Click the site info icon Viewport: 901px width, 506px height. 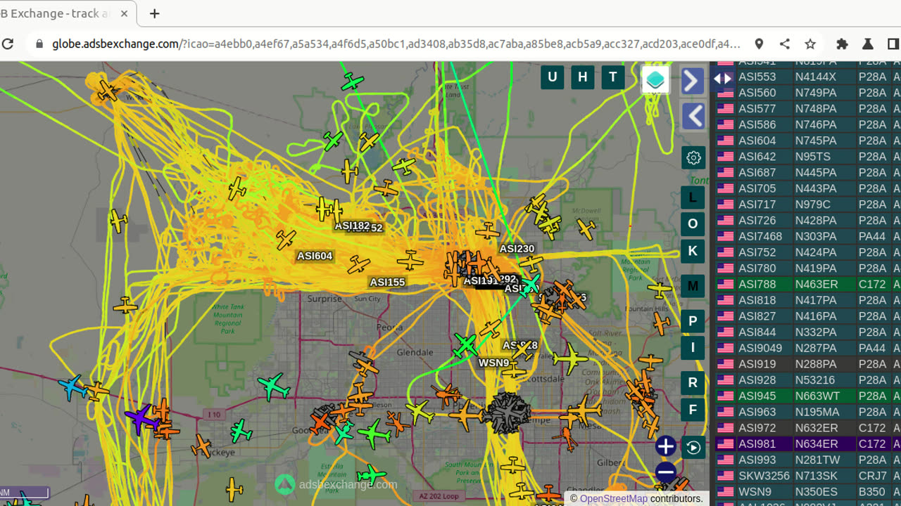point(39,44)
